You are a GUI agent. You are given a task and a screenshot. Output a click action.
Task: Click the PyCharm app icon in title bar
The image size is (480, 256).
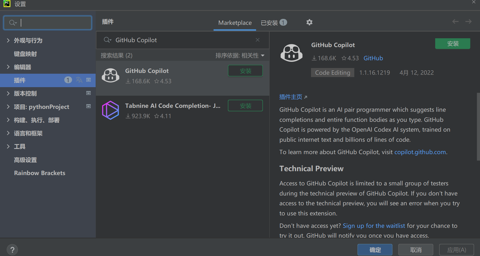point(7,4)
